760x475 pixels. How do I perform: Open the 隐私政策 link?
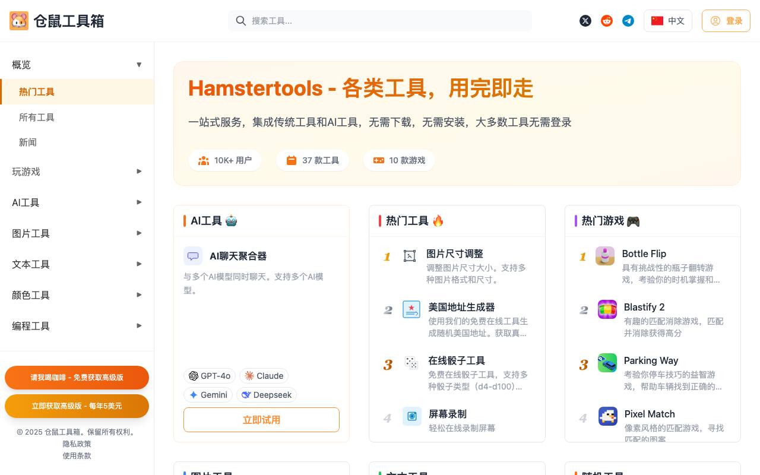77,444
